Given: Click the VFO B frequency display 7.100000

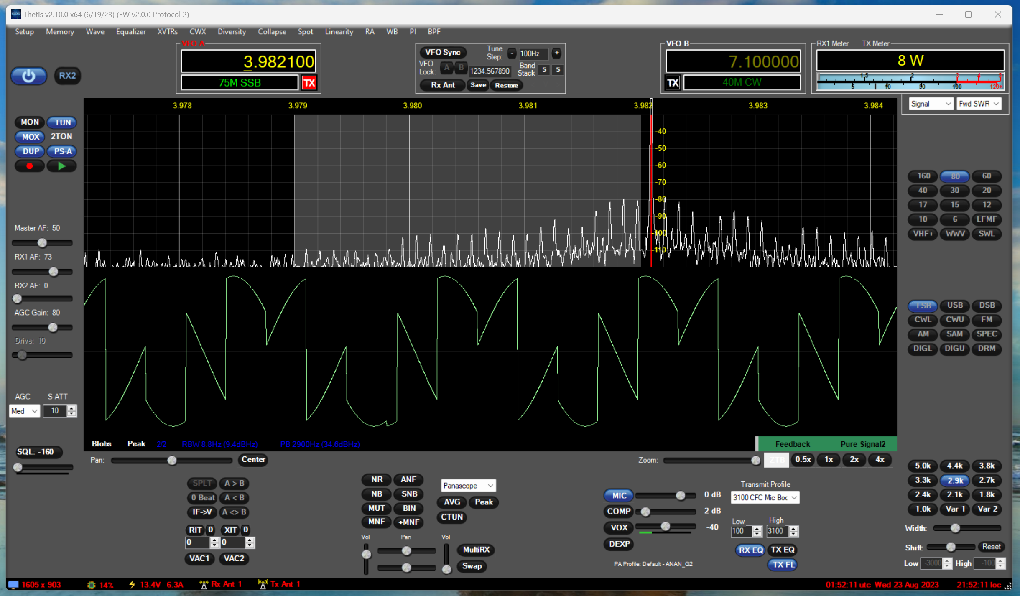Looking at the screenshot, I should click(x=733, y=61).
